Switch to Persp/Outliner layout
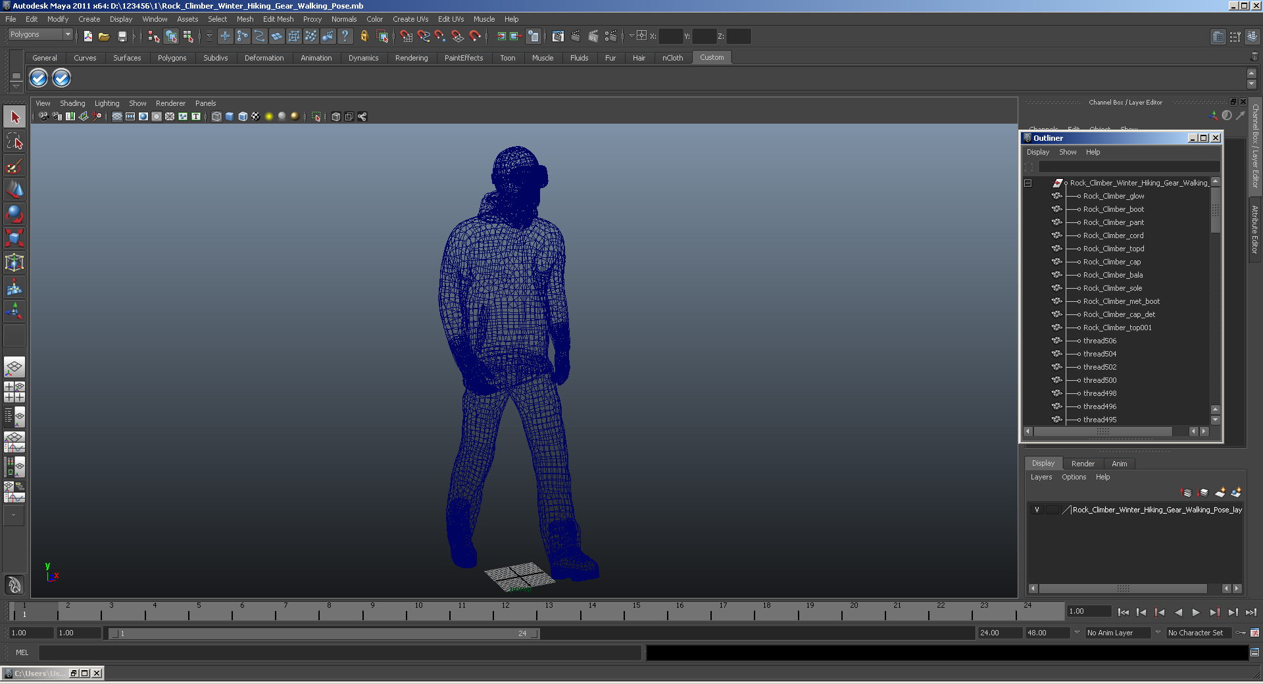The width and height of the screenshot is (1263, 684). click(x=14, y=417)
